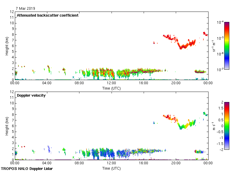The width and height of the screenshot is (232, 172).
Task: Click the 16:00 tick under the Doppler velocity plot
Action: [144, 163]
